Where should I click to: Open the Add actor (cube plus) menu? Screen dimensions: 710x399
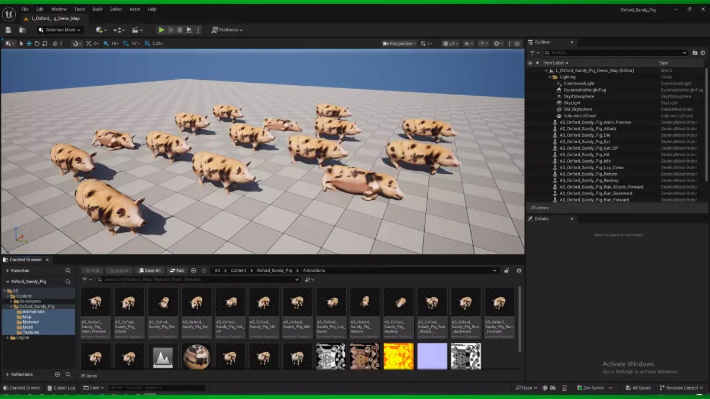[101, 30]
